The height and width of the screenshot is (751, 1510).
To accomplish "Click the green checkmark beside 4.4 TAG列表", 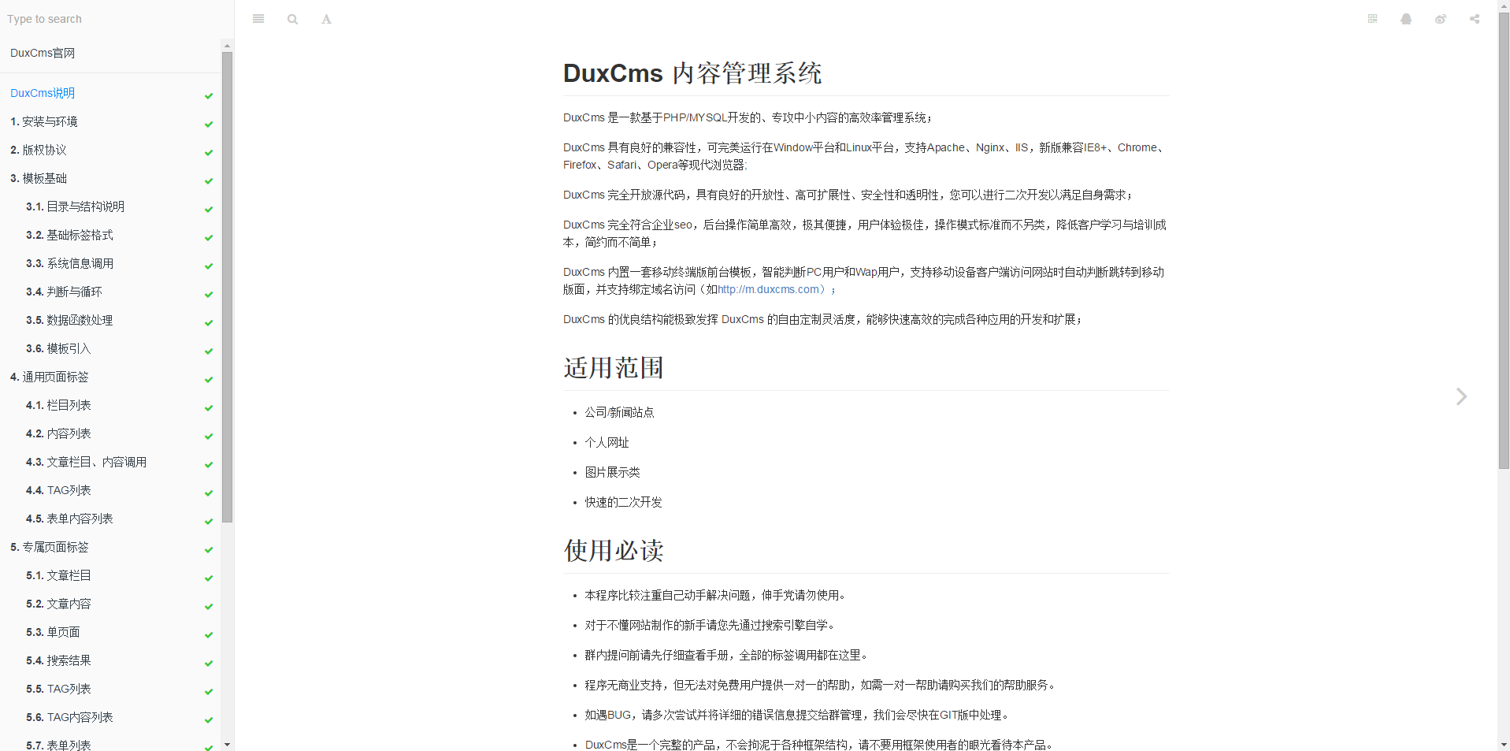I will (x=209, y=493).
